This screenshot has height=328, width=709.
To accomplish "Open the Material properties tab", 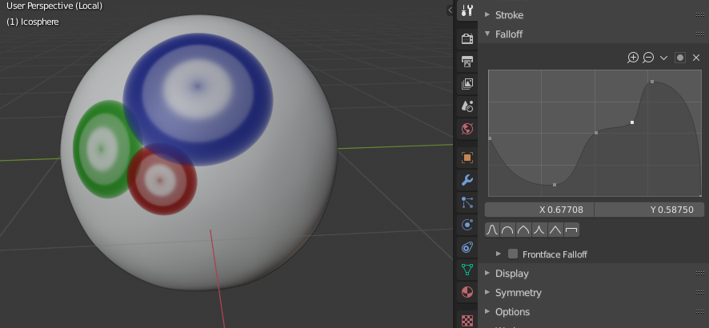I will pos(467,292).
